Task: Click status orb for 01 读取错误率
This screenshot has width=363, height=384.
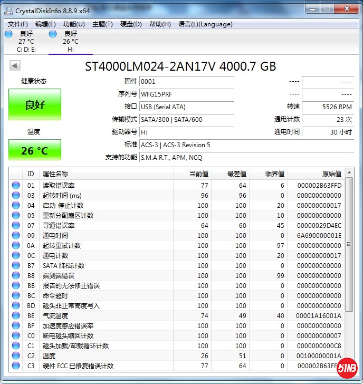Action: (x=16, y=185)
